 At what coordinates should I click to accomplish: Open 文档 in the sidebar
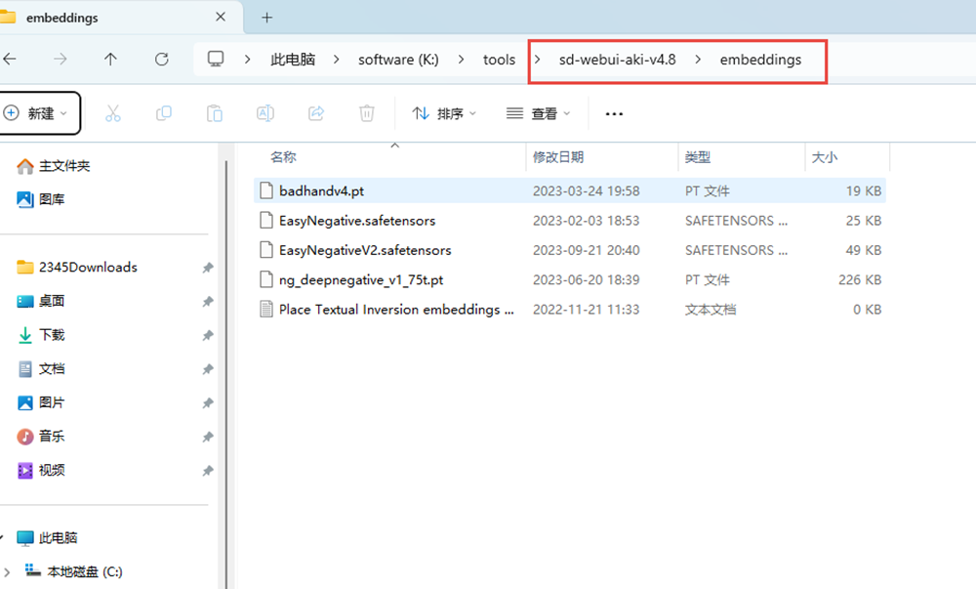[x=41, y=368]
